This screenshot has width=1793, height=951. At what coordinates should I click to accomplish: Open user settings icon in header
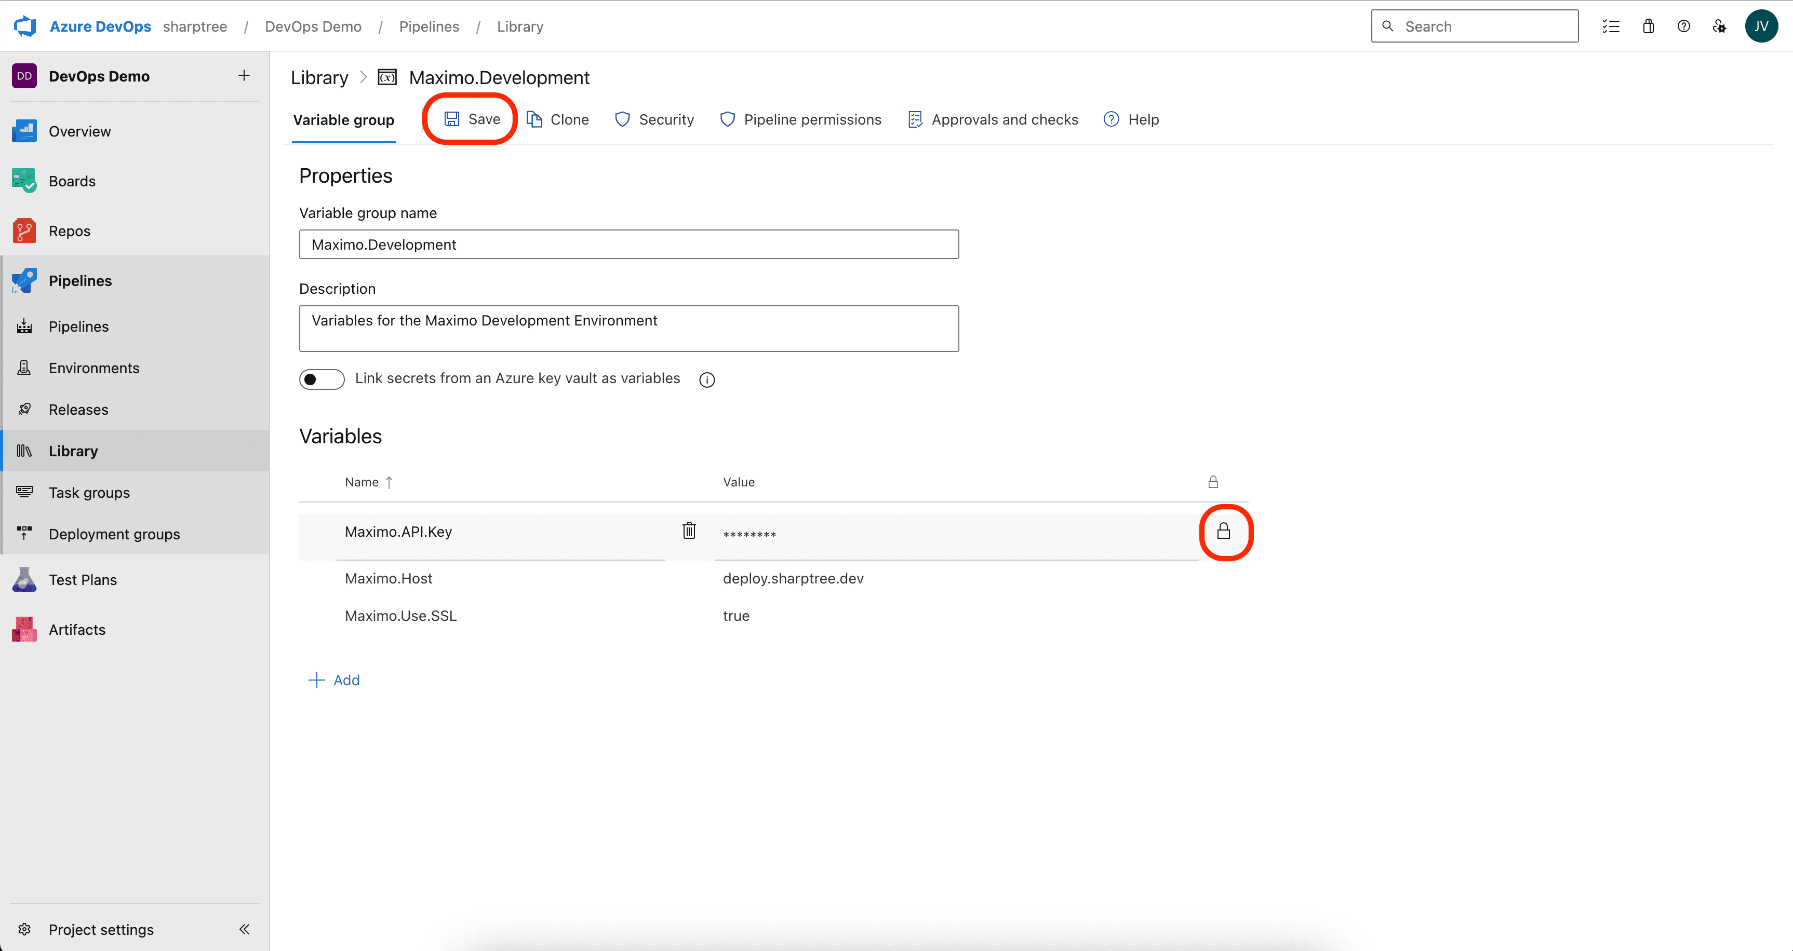pos(1719,26)
